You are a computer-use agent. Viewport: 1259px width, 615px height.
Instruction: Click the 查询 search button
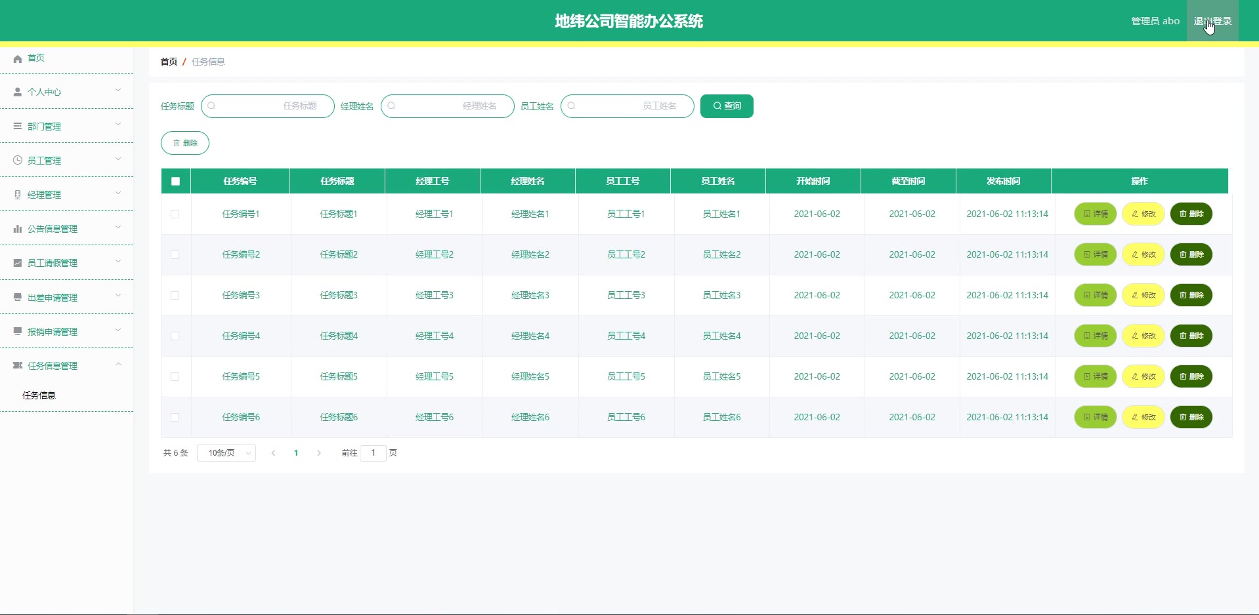727,106
